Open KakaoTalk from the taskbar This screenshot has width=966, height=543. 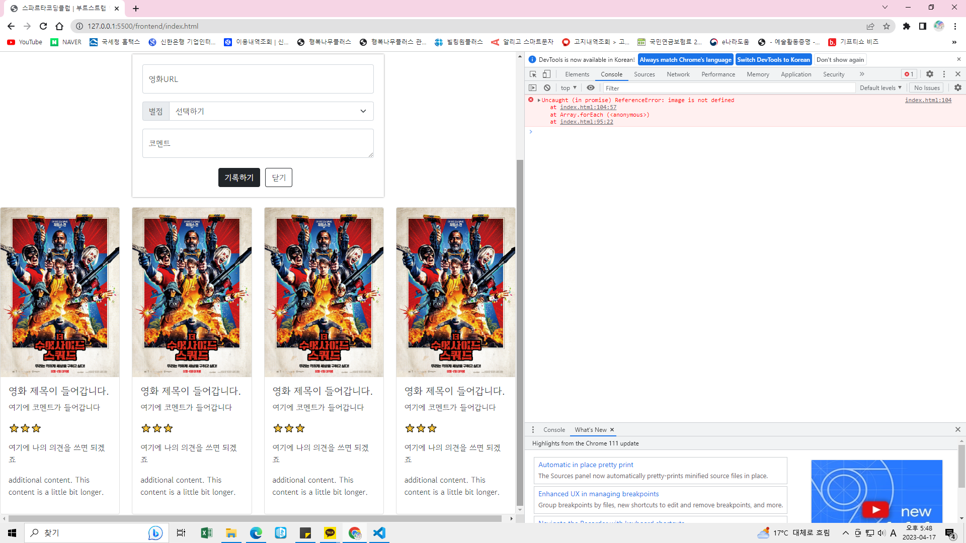(330, 533)
